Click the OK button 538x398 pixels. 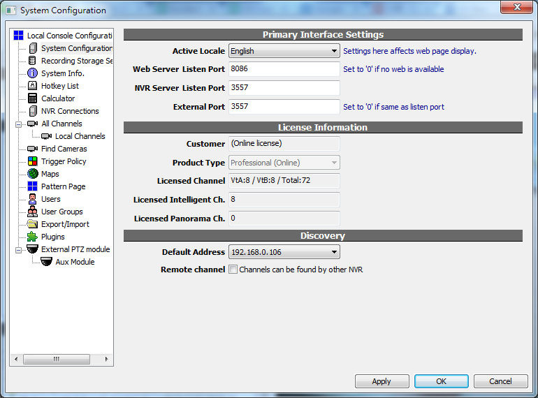[441, 381]
